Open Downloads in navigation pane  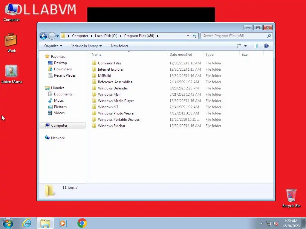click(x=63, y=69)
